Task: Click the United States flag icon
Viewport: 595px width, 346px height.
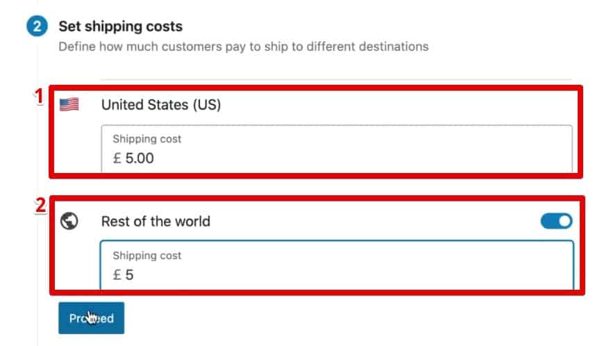Action: [x=69, y=104]
